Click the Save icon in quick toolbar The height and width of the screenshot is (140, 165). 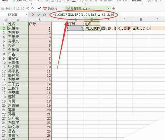click(8, 9)
